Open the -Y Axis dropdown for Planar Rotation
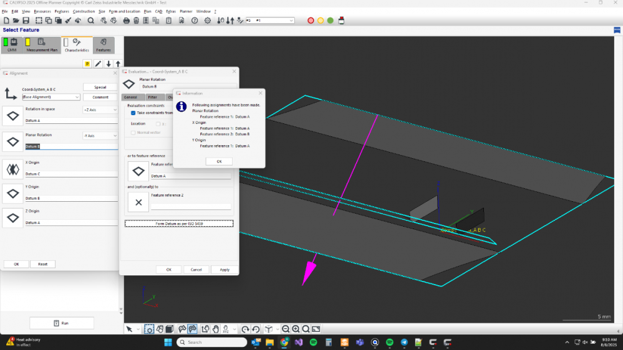Screen dimensions: 623x350 tap(100, 135)
